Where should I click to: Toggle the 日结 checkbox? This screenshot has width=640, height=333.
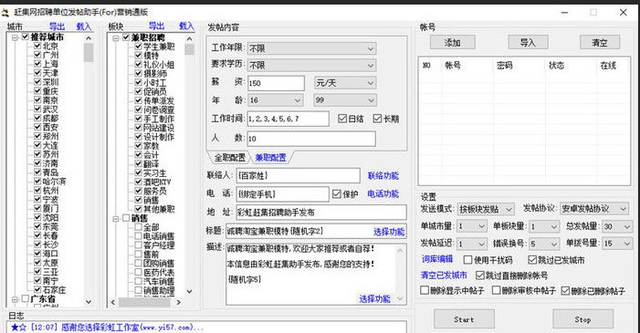click(342, 119)
